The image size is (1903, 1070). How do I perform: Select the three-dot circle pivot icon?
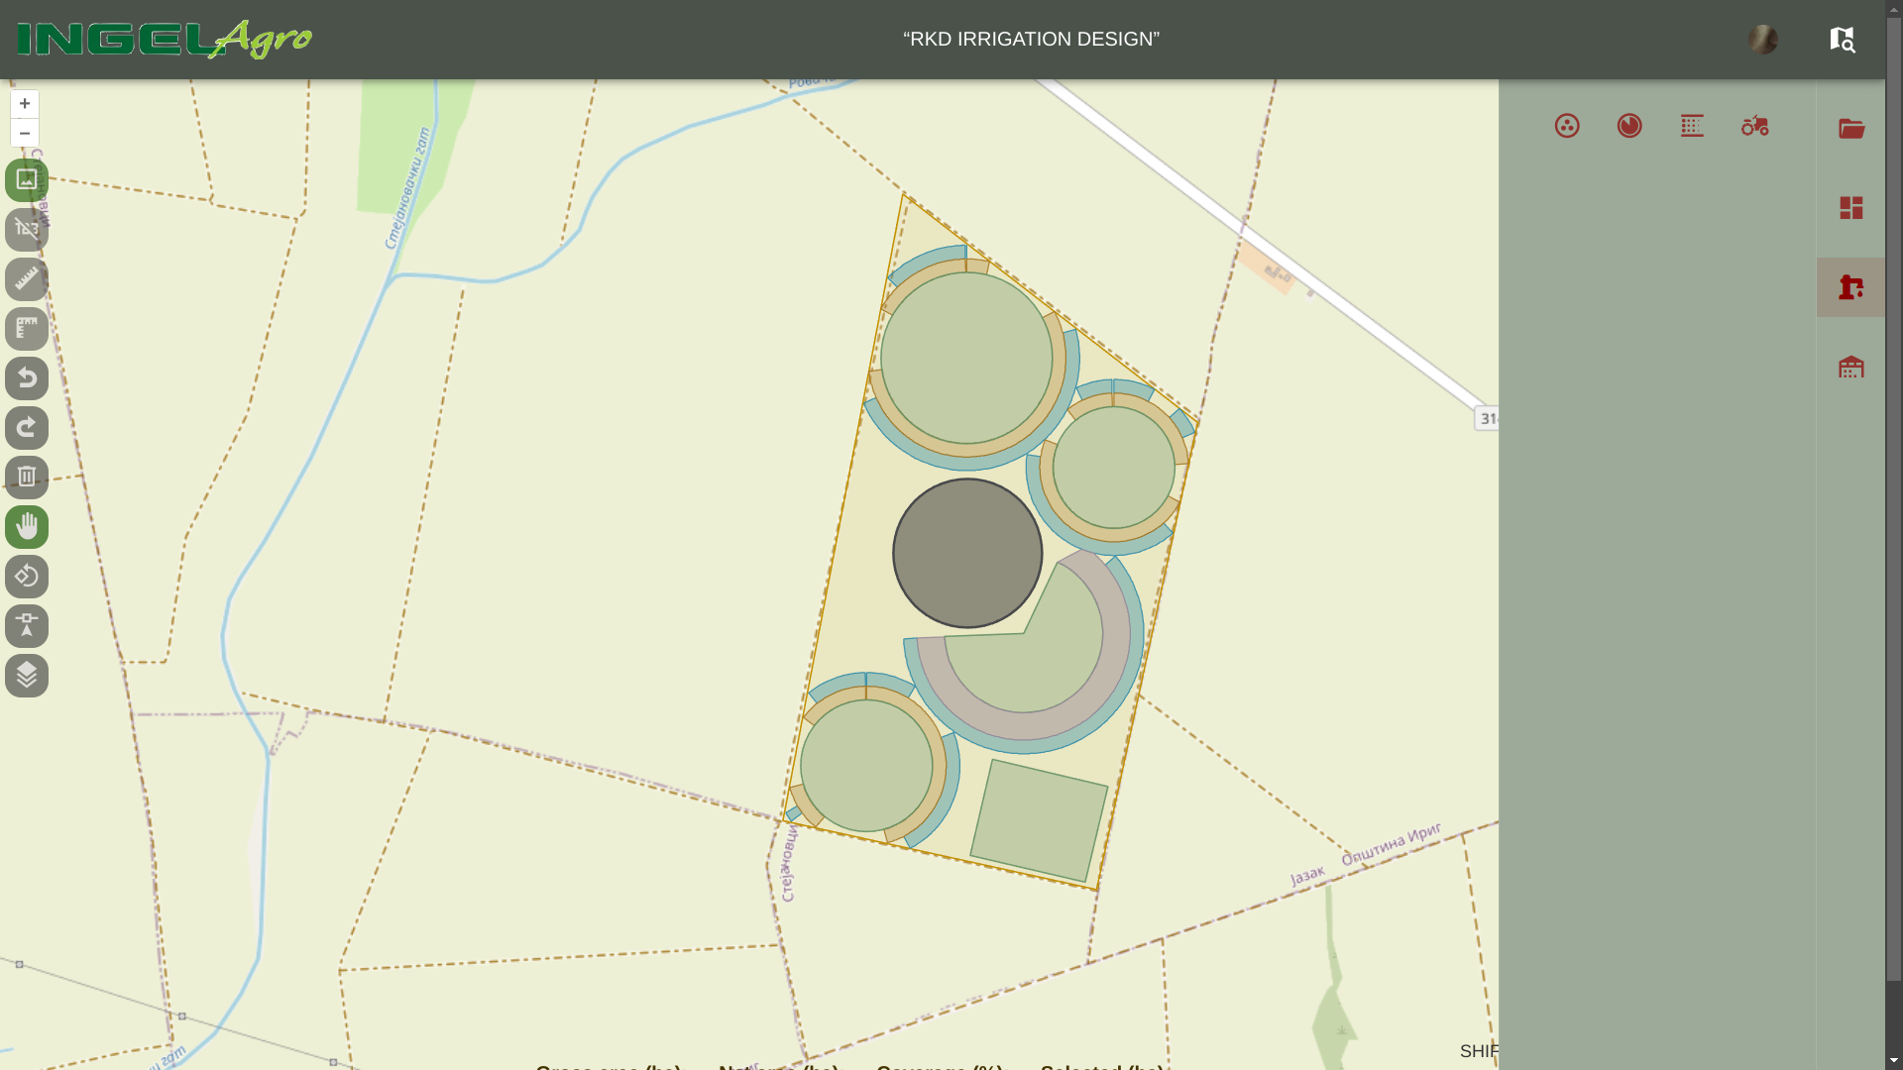[x=1567, y=126]
